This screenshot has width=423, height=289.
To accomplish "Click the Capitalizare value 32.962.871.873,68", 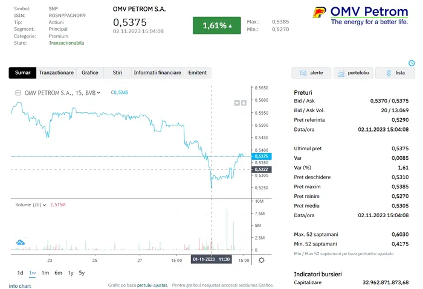I will [x=386, y=282].
